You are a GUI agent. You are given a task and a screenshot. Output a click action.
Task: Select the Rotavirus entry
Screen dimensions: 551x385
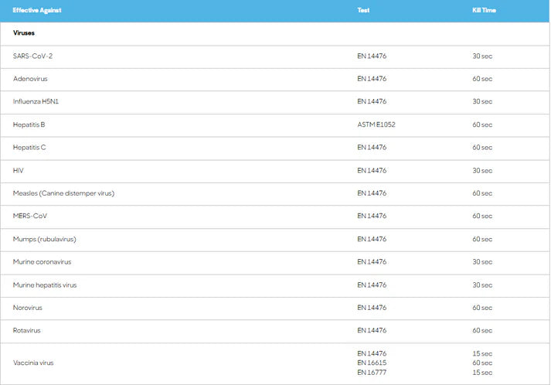click(x=27, y=330)
